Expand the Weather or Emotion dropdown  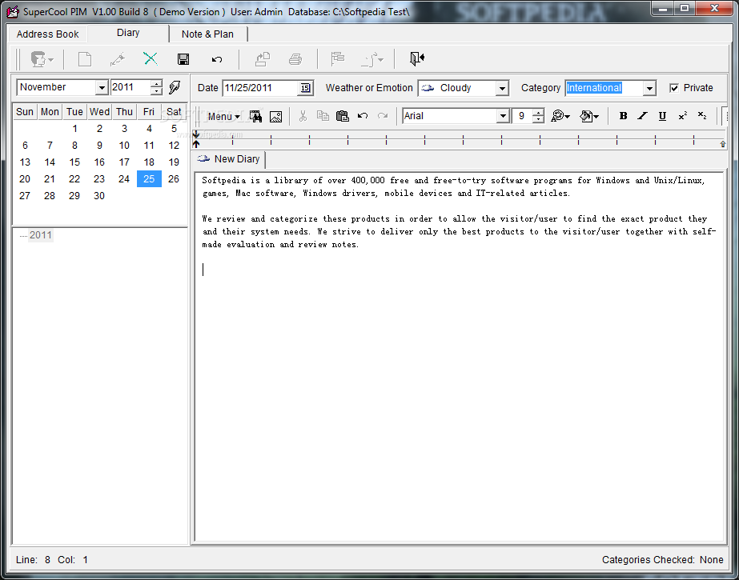[502, 88]
